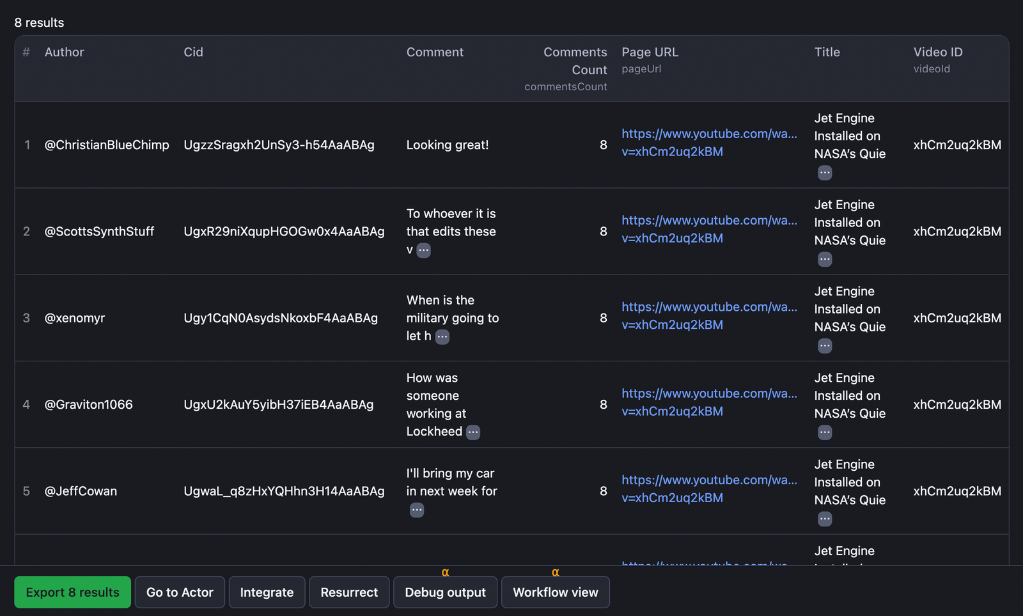Open Debug output view
The height and width of the screenshot is (616, 1023).
445,592
